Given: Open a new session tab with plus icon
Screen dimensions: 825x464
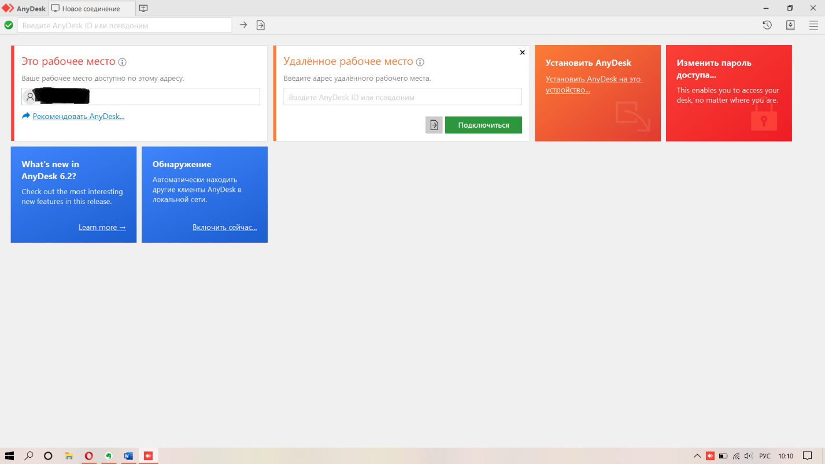Looking at the screenshot, I should pyautogui.click(x=143, y=9).
